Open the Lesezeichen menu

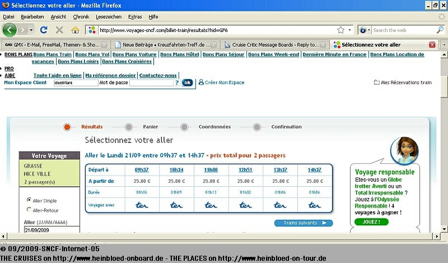coord(109,17)
